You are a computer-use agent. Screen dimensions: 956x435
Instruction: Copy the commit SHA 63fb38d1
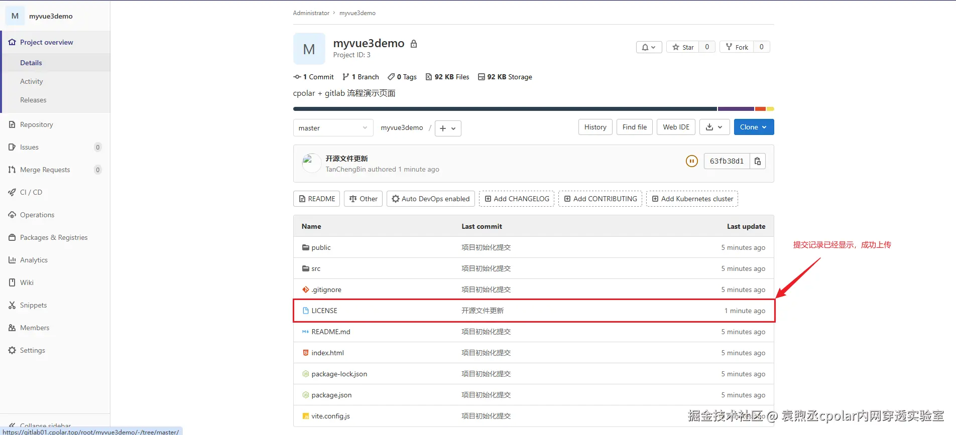[x=758, y=161]
